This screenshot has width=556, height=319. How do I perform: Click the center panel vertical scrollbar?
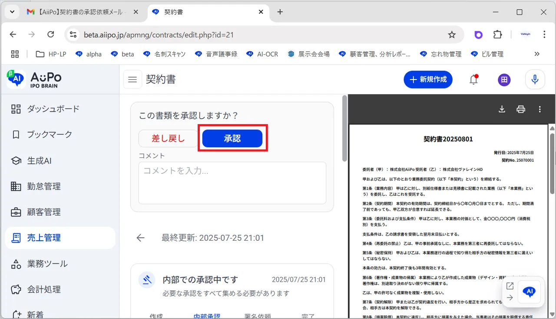(x=345, y=128)
